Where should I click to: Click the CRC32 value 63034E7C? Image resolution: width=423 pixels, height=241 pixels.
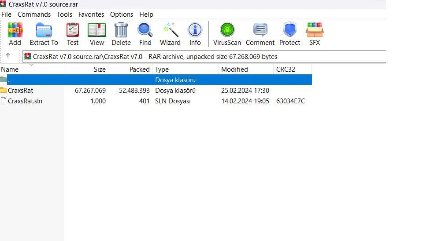pos(290,101)
